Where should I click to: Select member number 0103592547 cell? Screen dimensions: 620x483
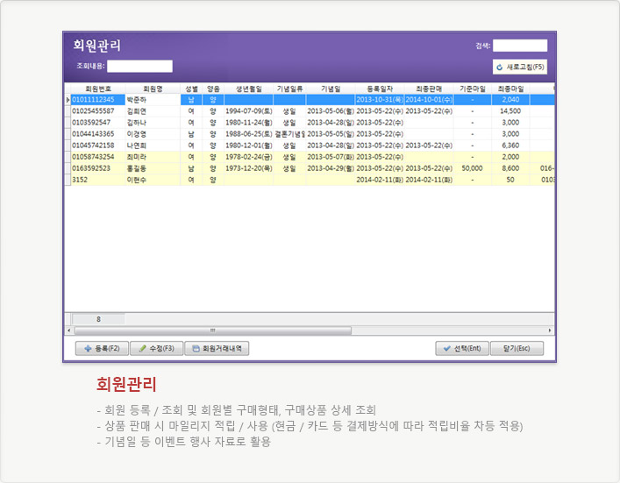click(98, 123)
